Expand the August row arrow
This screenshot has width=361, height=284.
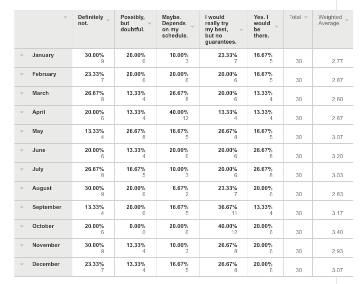tap(22, 188)
